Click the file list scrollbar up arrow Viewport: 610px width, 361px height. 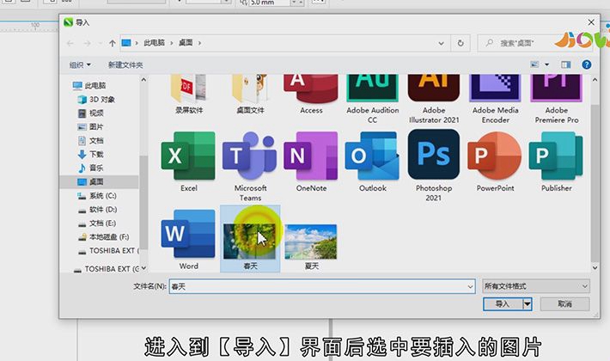pyautogui.click(x=595, y=79)
